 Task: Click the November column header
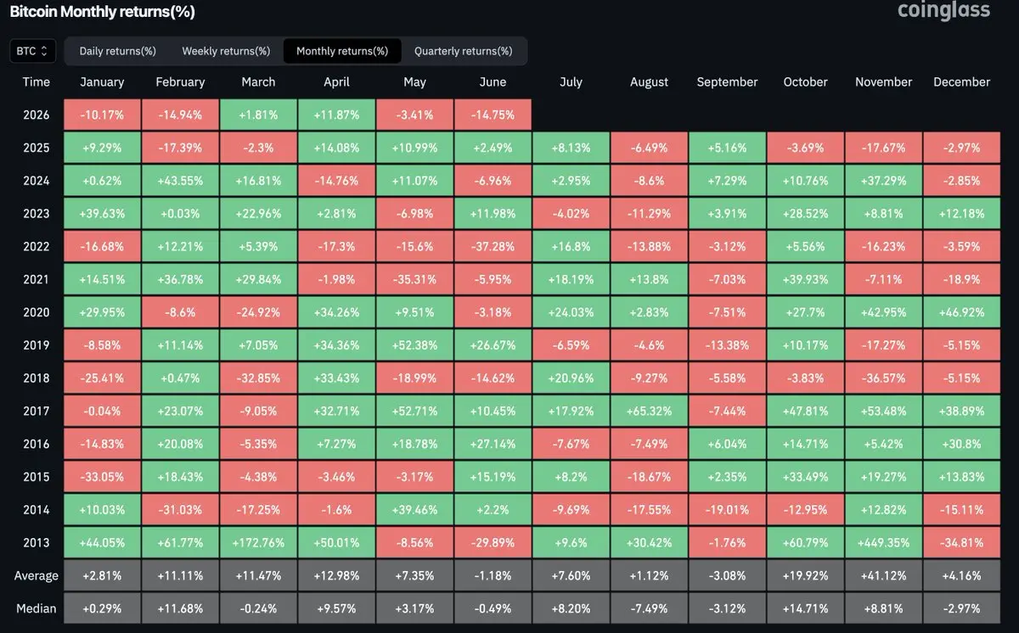(883, 82)
